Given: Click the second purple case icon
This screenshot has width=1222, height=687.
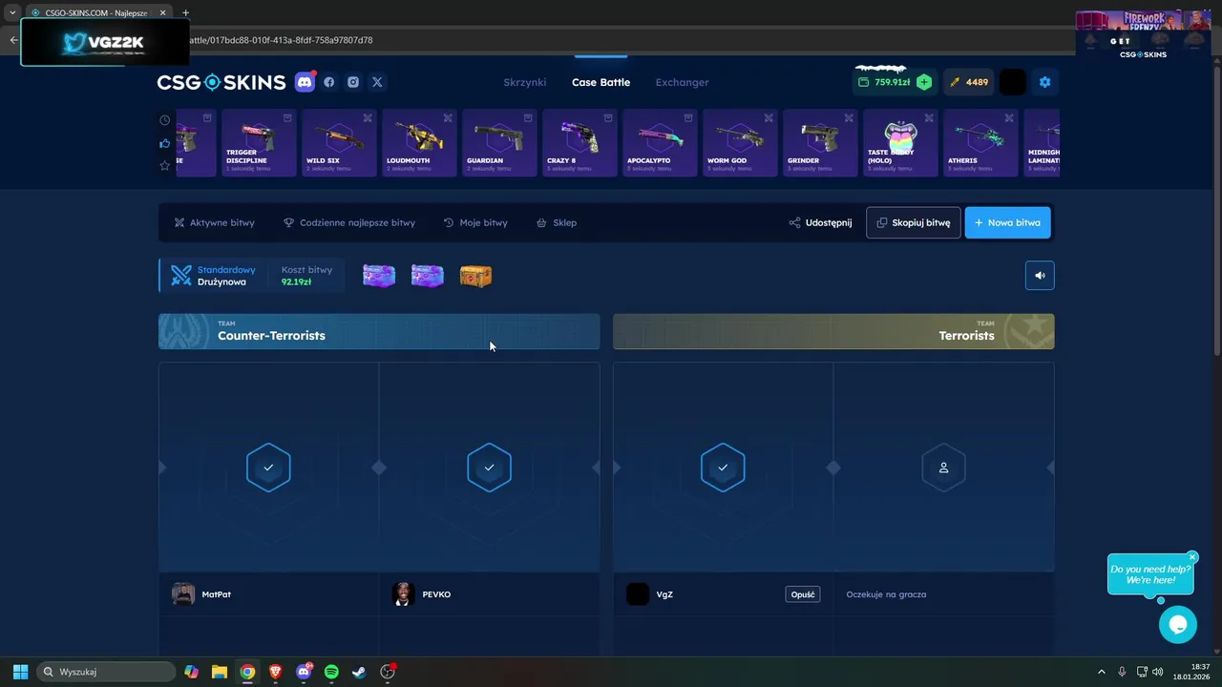Looking at the screenshot, I should pyautogui.click(x=427, y=276).
